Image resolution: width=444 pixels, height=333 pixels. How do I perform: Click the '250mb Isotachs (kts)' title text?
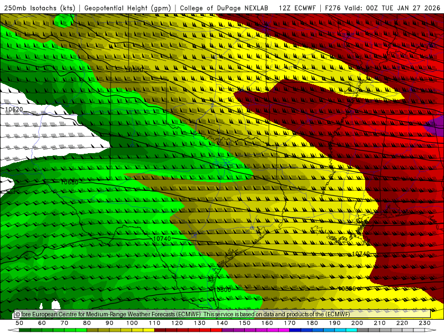(x=39, y=8)
